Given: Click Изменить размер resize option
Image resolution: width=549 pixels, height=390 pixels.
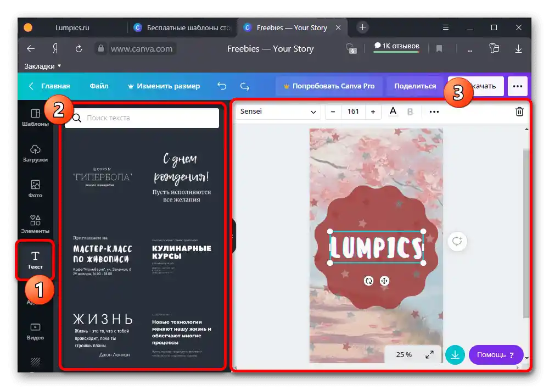Looking at the screenshot, I should coord(164,86).
